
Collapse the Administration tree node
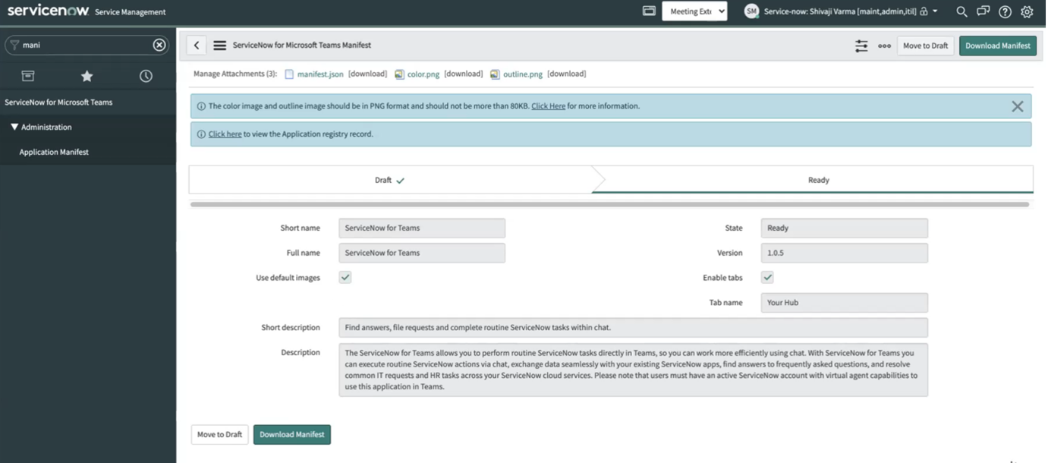(13, 127)
